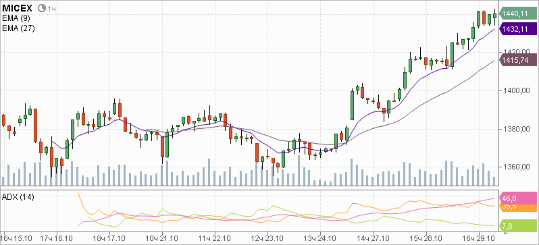Image resolution: width=539 pixels, height=245 pixels.
Task: Click the 16ч 29.10 time axis label
Action: pyautogui.click(x=478, y=238)
